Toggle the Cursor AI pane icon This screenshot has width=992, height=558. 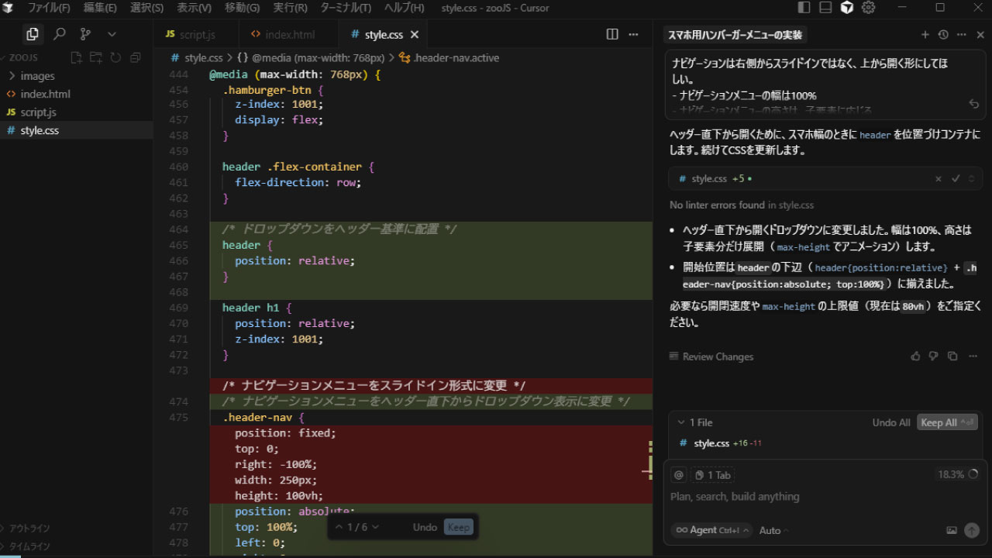click(x=847, y=8)
